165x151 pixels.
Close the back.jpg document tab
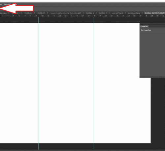click(9, 13)
